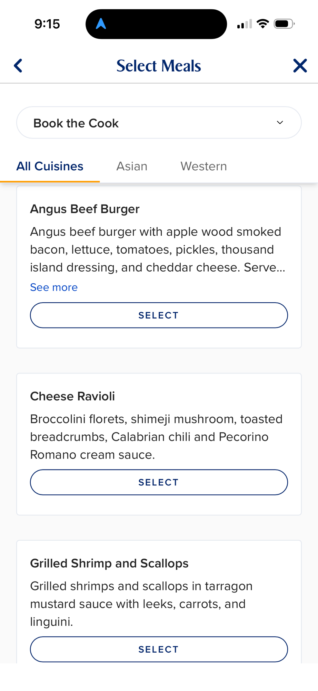Tap the battery status icon
318x691 pixels.
[284, 24]
